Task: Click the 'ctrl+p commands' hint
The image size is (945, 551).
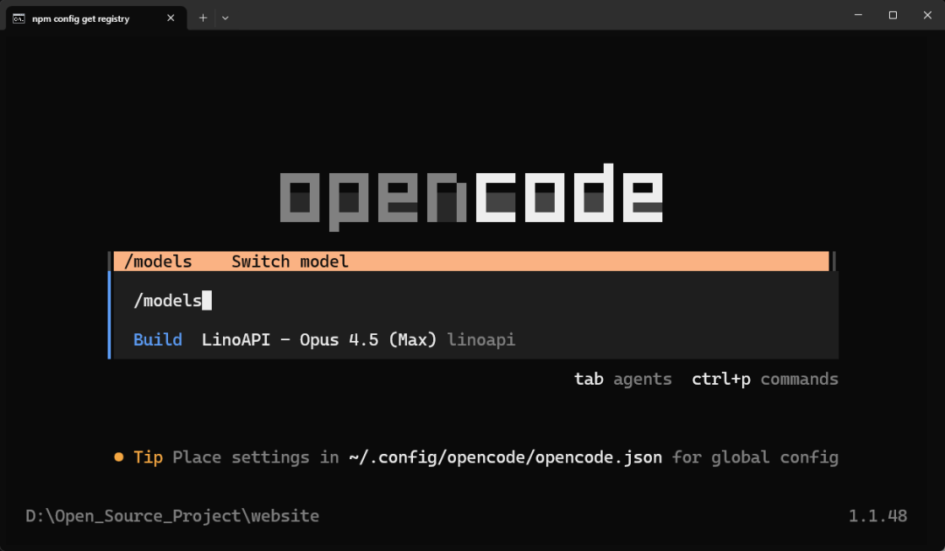Action: (765, 379)
